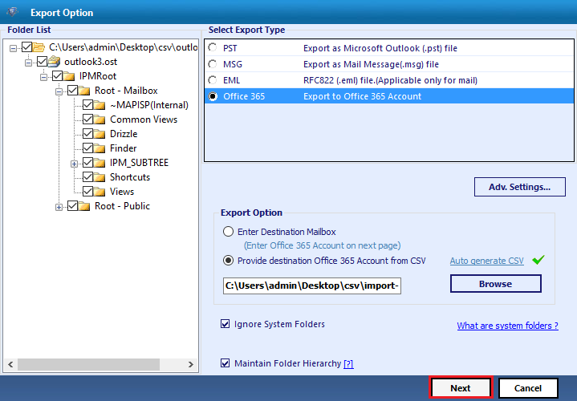The height and width of the screenshot is (401, 577).
Task: Click 'RFC822 (.eml) file.(Applicable only for mail)' text
Action: coord(390,80)
